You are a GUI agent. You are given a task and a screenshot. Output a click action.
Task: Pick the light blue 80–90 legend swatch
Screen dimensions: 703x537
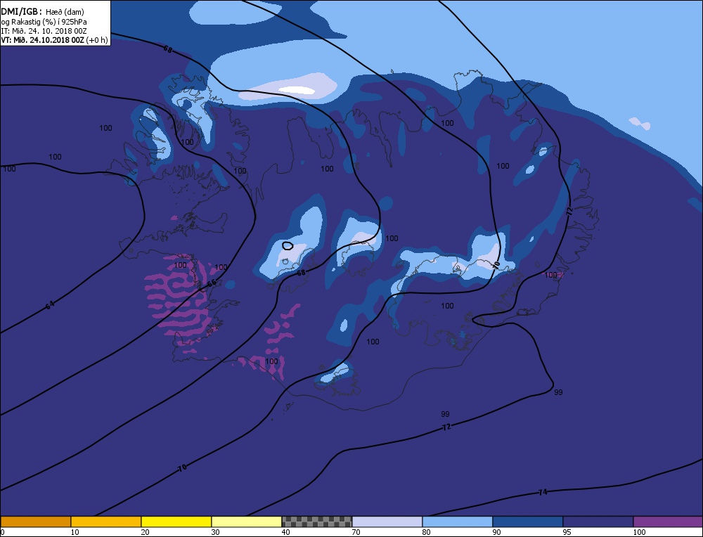click(x=458, y=522)
